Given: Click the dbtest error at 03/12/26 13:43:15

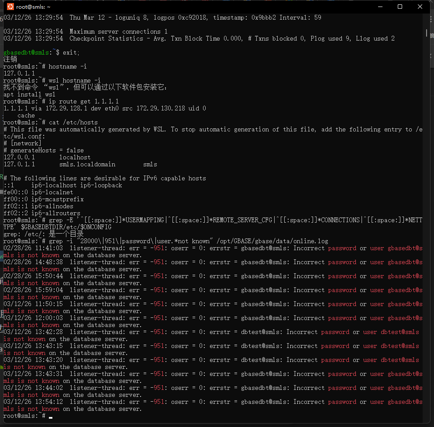Looking at the screenshot, I should pos(211,350).
